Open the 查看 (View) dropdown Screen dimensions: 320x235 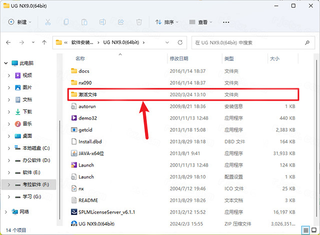200,22
